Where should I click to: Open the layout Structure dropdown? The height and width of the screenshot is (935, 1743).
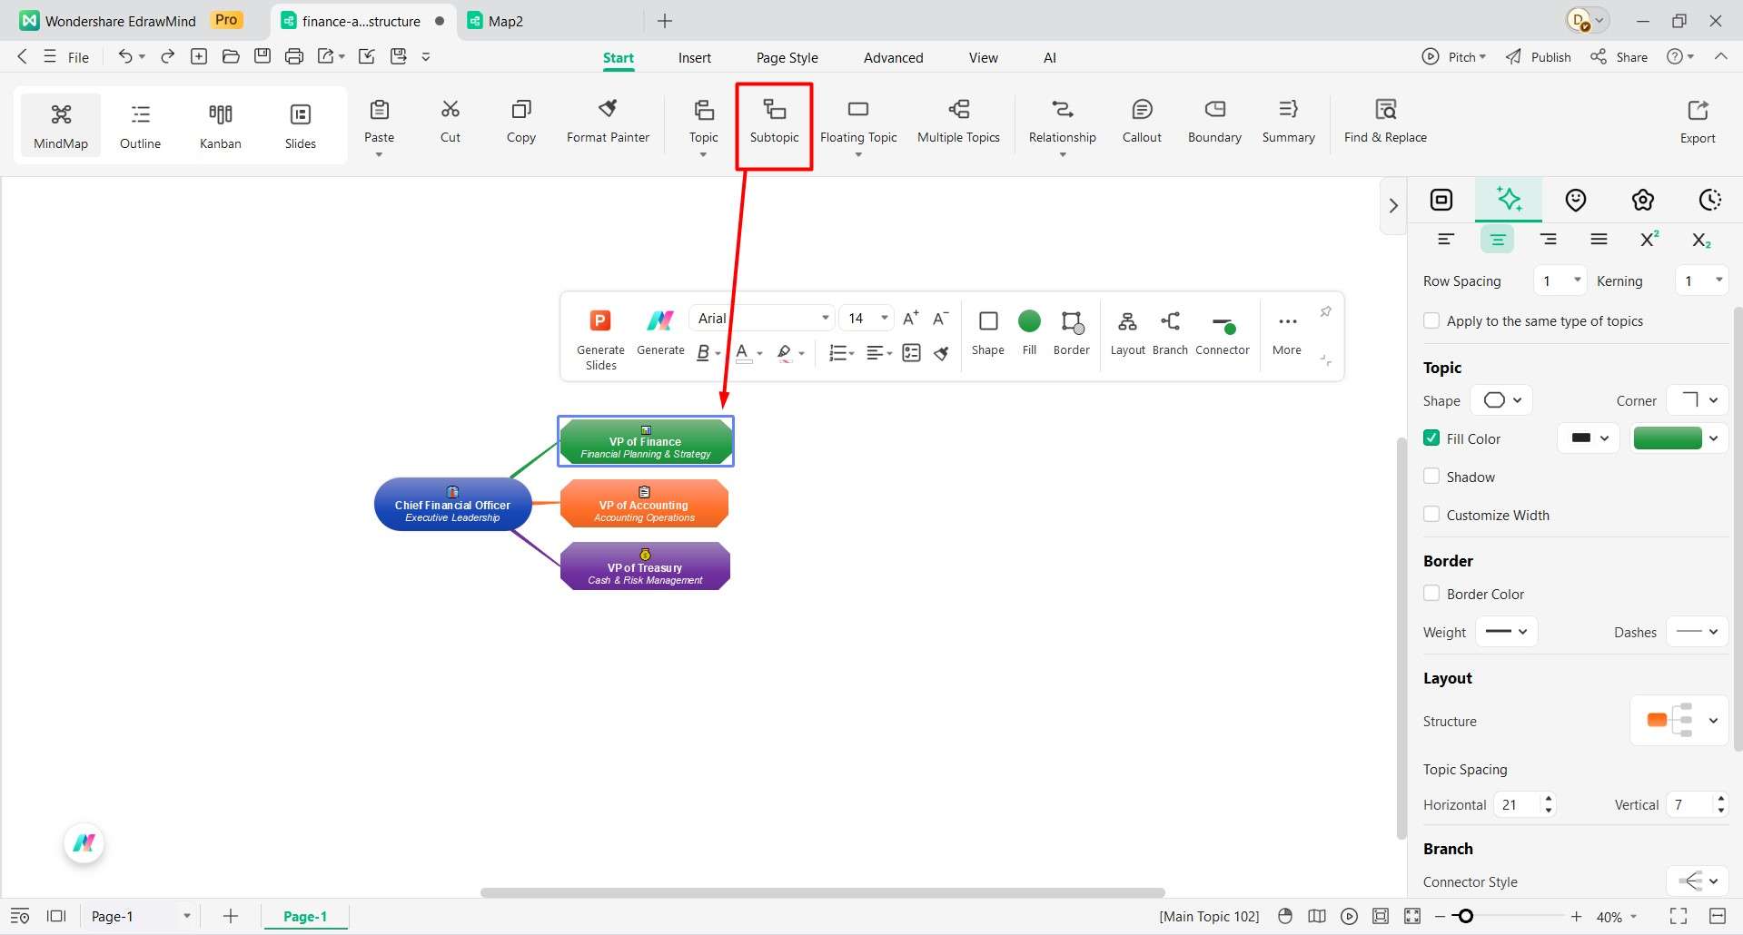1679,720
